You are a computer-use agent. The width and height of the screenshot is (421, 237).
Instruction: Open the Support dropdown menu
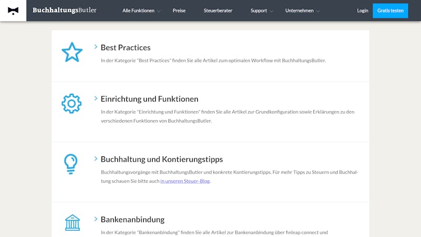click(x=262, y=11)
